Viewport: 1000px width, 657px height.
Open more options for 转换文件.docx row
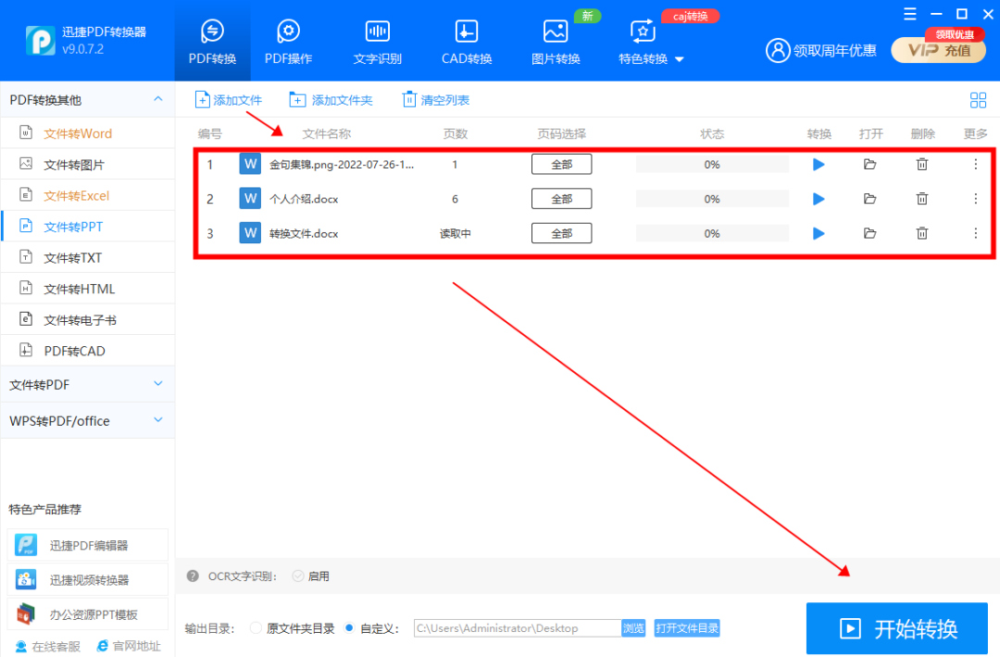pos(976,233)
